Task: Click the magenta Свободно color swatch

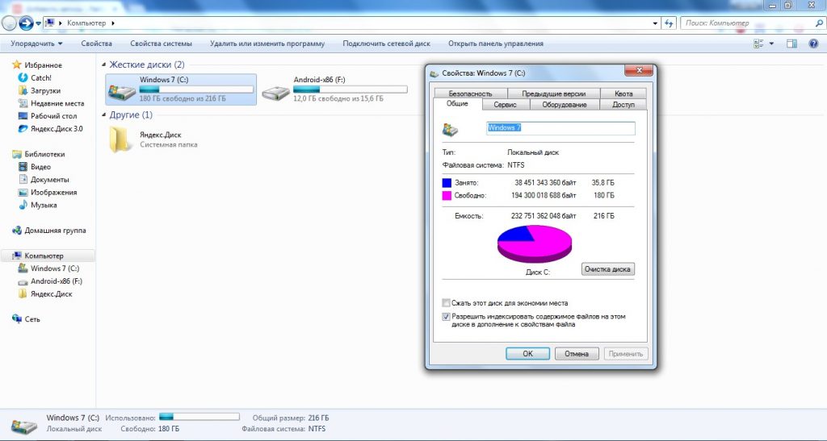Action: pos(447,196)
